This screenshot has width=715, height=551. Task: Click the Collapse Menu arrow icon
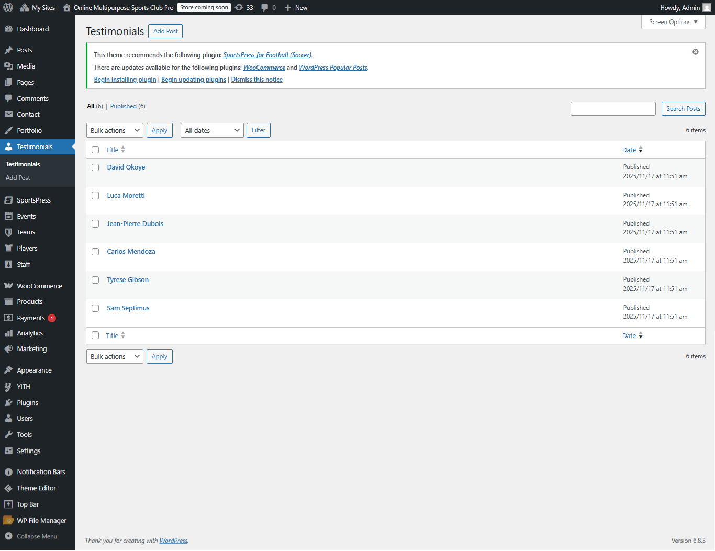pos(8,536)
